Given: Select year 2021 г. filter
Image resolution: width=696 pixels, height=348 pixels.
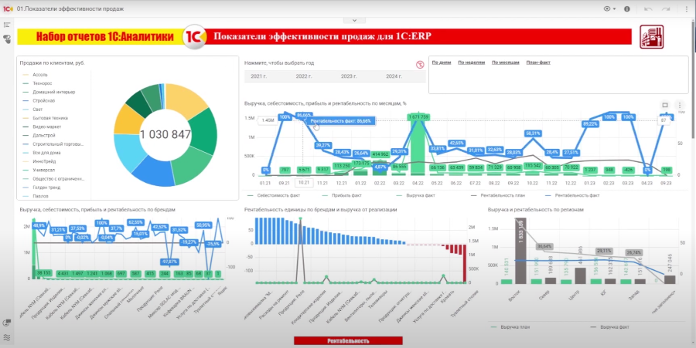Looking at the screenshot, I should tap(259, 76).
